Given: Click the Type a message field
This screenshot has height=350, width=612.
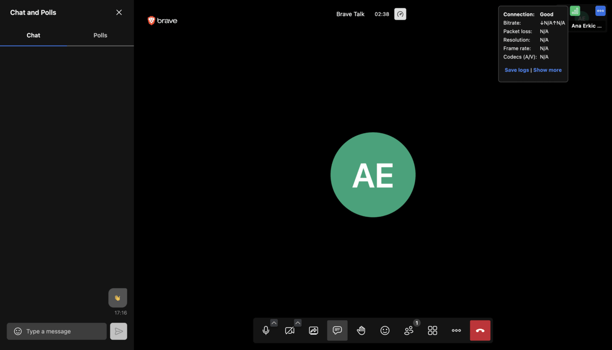Looking at the screenshot, I should click(56, 331).
